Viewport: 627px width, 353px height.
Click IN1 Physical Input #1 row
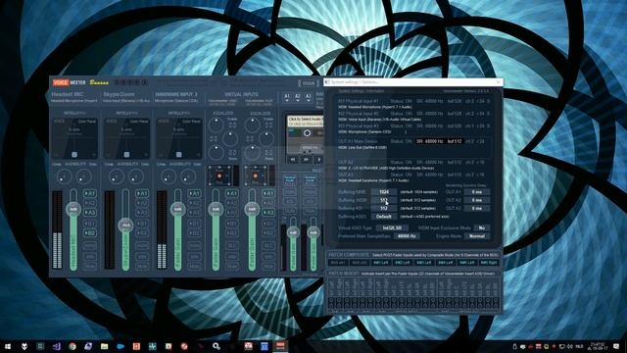[x=413, y=104]
